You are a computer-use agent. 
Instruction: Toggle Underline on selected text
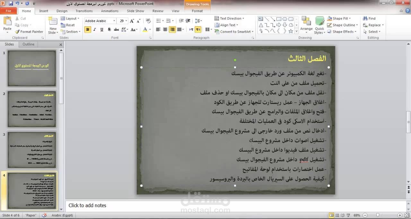pyautogui.click(x=101, y=29)
